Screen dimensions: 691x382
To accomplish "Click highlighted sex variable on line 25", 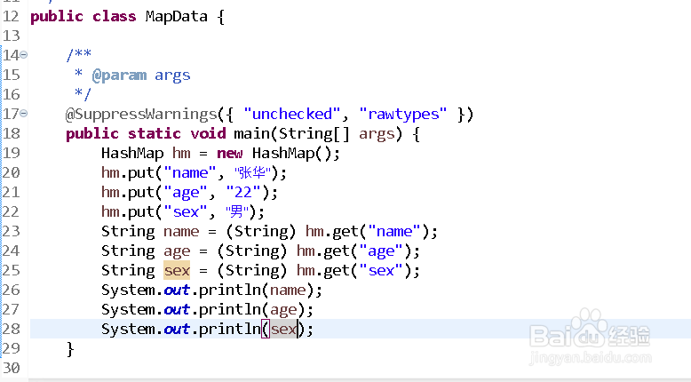I will 177,271.
